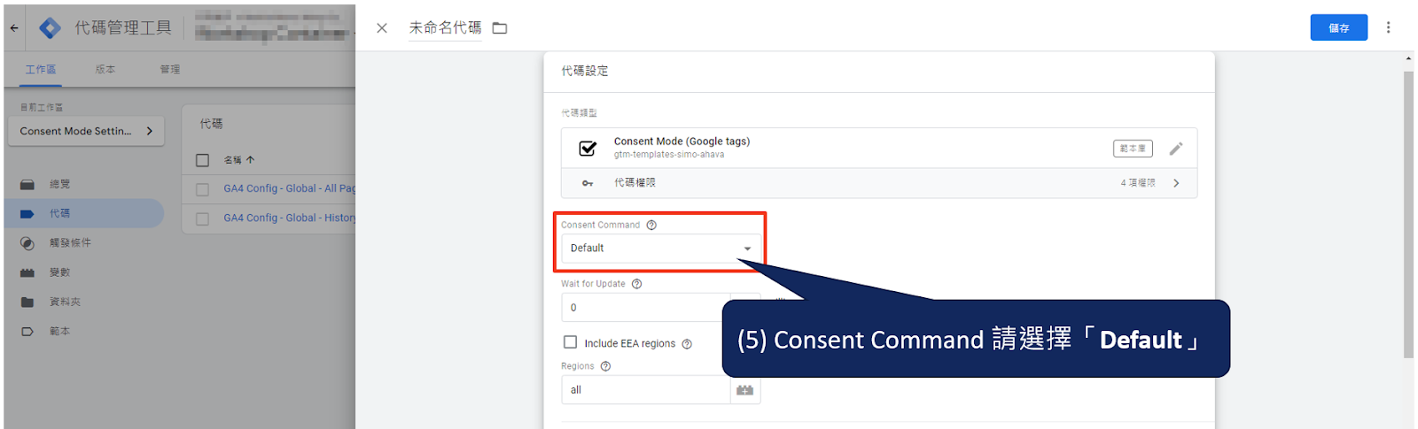This screenshot has width=1418, height=429.
Task: Click the vertical scrollbar of the editor panel
Action: (x=1408, y=215)
